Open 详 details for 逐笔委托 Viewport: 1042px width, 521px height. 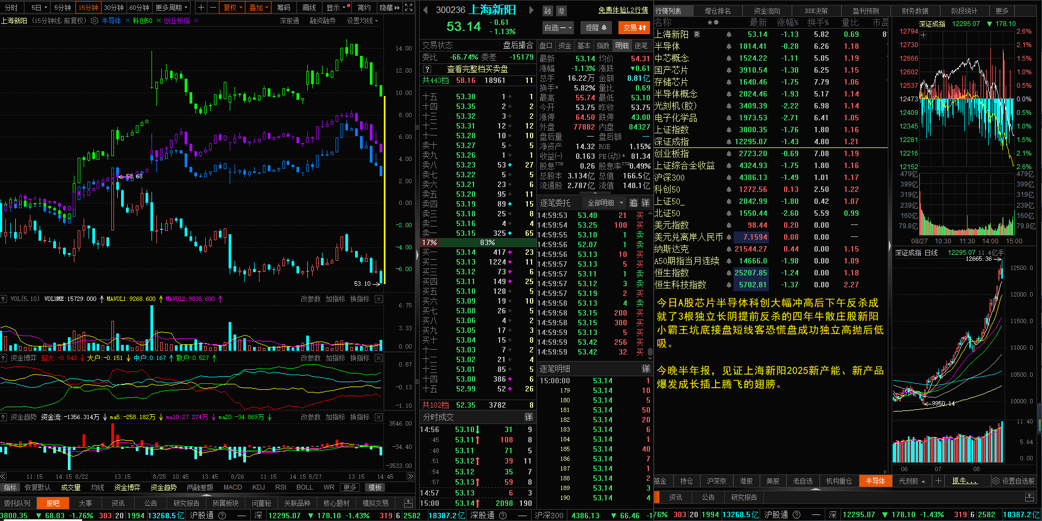[645, 203]
